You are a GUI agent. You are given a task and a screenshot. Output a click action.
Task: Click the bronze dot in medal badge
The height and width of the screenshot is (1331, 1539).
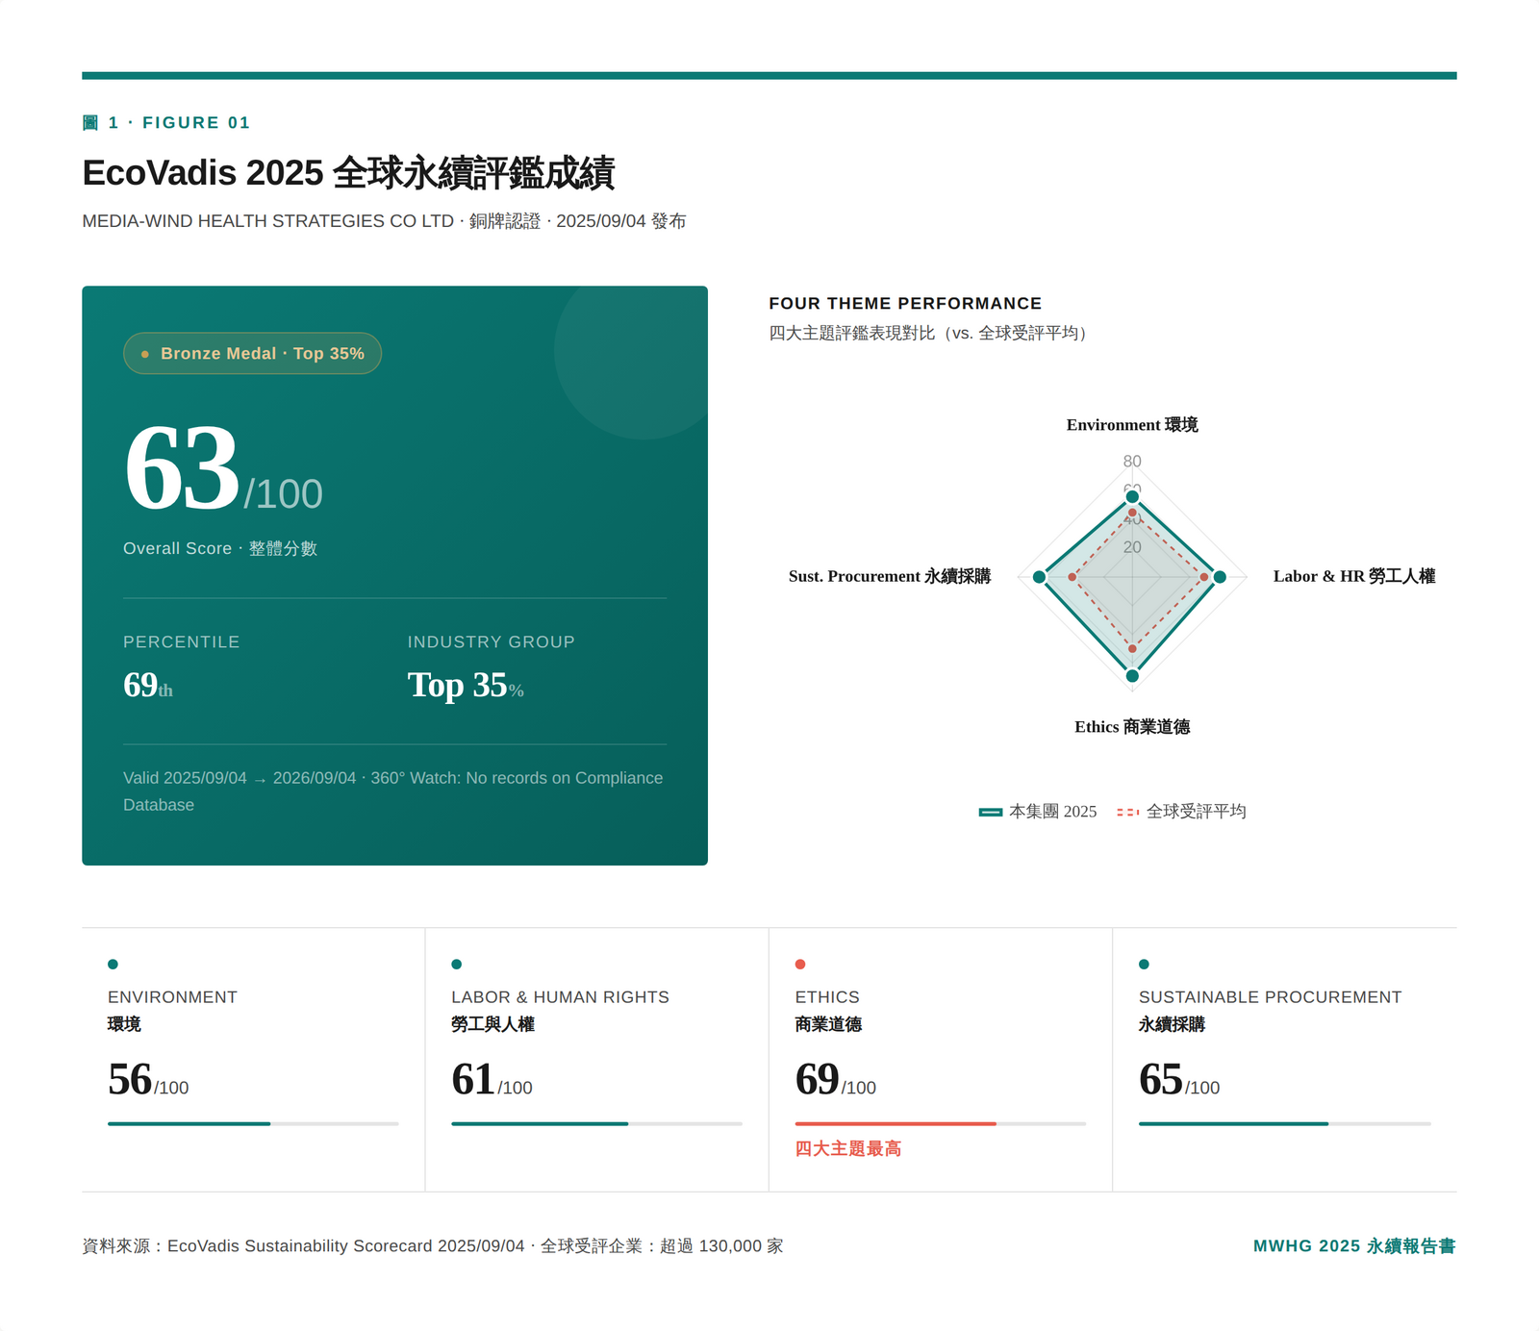tap(145, 354)
